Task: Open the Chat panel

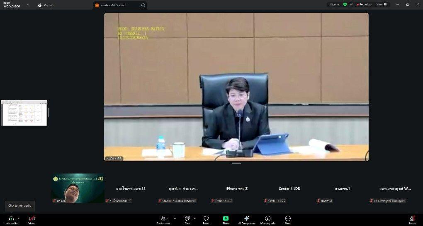Action: [x=187, y=219]
